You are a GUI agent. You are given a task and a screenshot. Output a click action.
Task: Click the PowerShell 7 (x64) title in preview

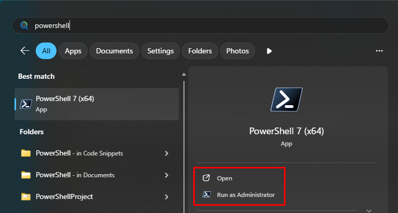click(x=287, y=131)
